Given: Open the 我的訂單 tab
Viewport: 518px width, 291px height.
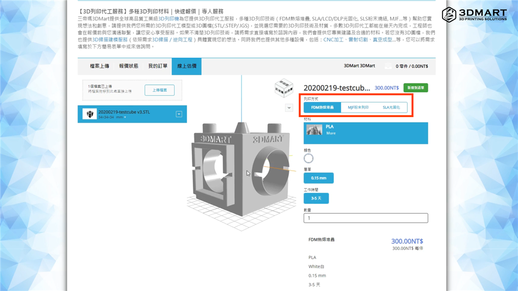Looking at the screenshot, I should tap(157, 66).
